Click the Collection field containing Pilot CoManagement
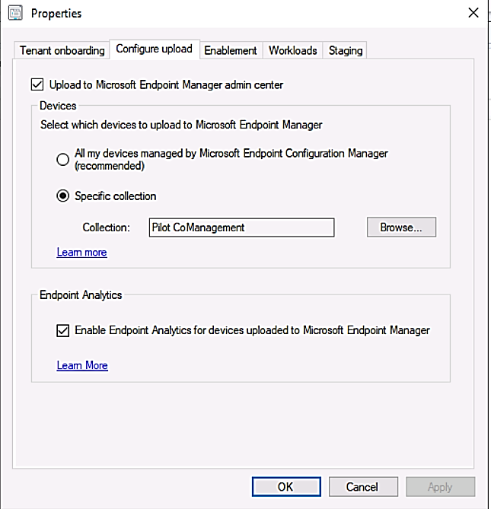 click(241, 227)
